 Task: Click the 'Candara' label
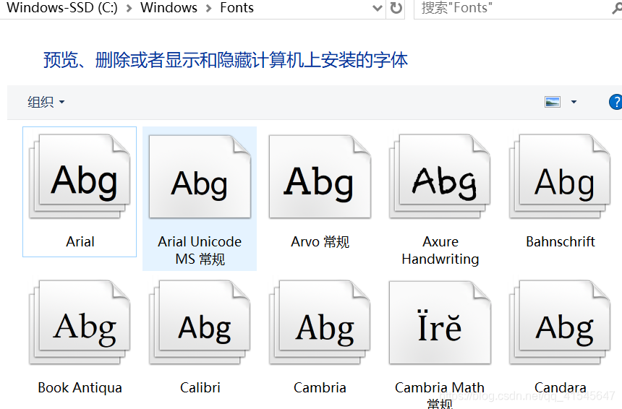click(560, 387)
